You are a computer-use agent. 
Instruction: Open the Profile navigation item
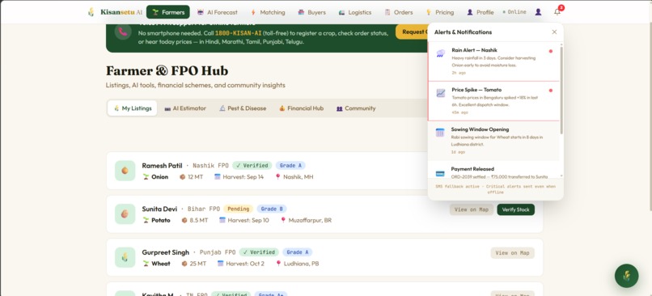[x=481, y=12]
